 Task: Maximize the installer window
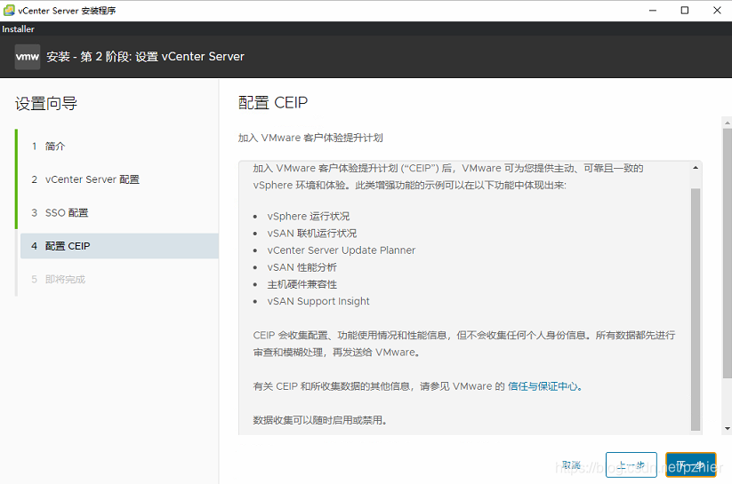pyautogui.click(x=684, y=11)
